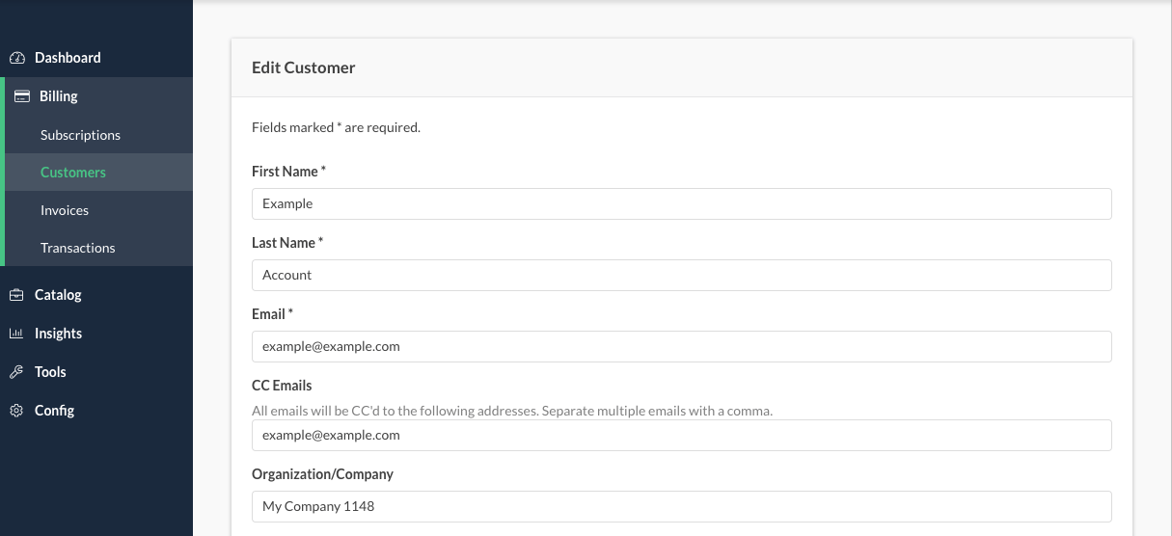This screenshot has height=536, width=1172.
Task: Expand the Catalog sidebar section
Action: 58,295
